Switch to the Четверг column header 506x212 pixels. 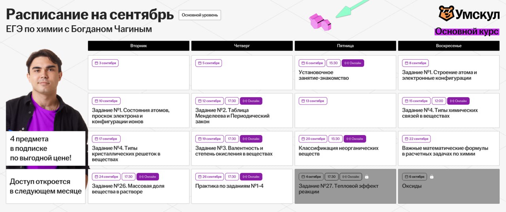coord(242,46)
